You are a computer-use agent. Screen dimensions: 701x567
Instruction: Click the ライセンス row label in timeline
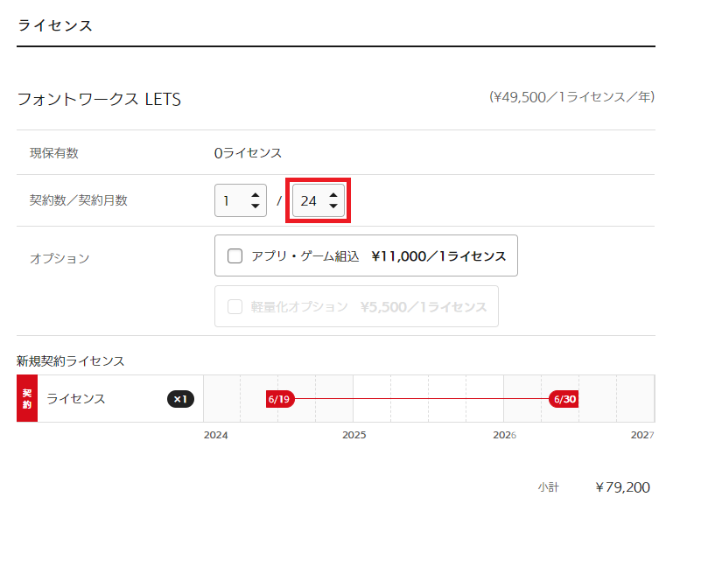76,398
